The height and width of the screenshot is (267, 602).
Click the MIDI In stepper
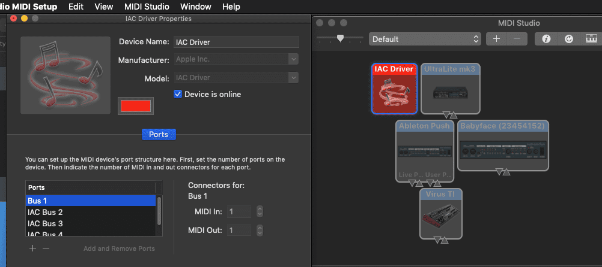tap(260, 211)
